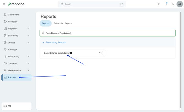This screenshot has width=184, height=112.
Task: Expand the Screening submenu chevron
Action: (28, 35)
